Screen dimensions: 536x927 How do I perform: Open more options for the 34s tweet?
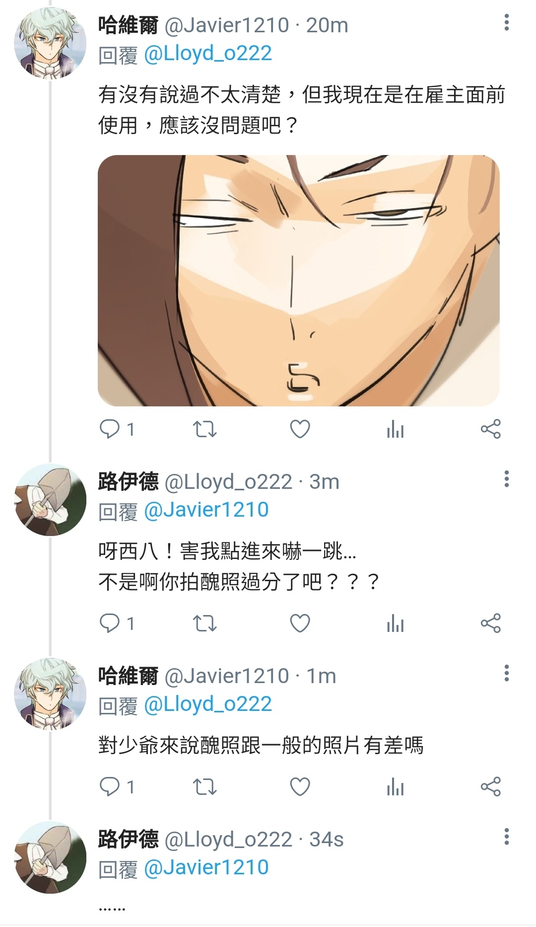tap(506, 837)
